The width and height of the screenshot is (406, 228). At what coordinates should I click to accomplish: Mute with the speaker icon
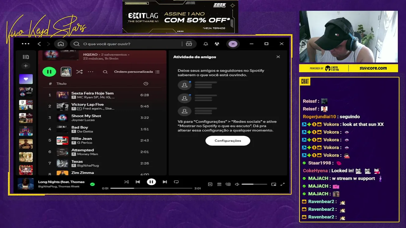(237, 184)
